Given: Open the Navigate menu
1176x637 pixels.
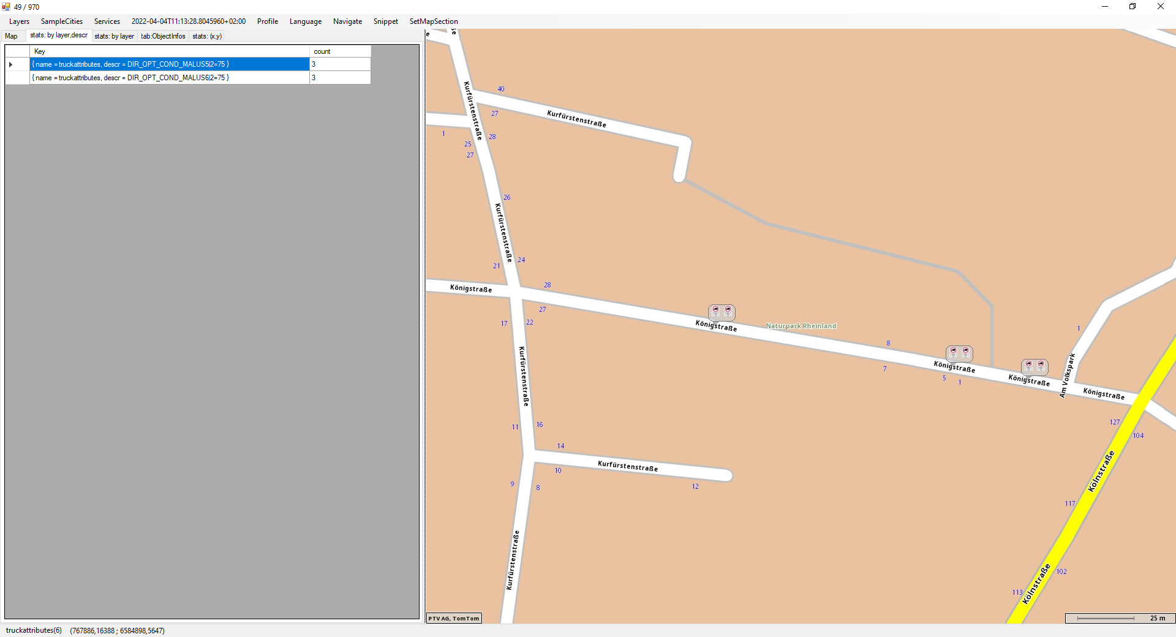Looking at the screenshot, I should [x=347, y=21].
